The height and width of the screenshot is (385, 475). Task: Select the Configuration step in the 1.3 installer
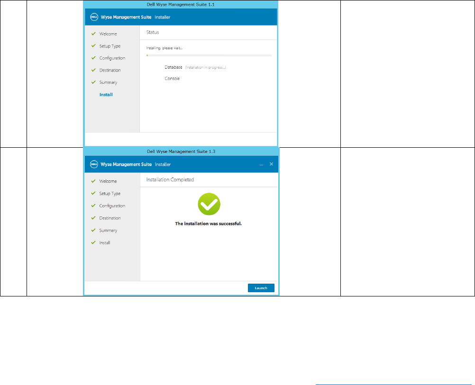(x=112, y=206)
